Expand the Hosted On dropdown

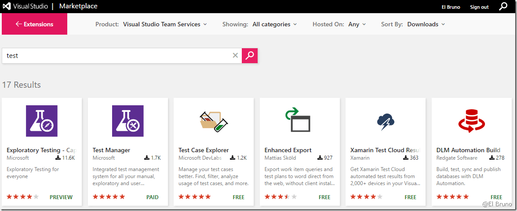(x=357, y=25)
